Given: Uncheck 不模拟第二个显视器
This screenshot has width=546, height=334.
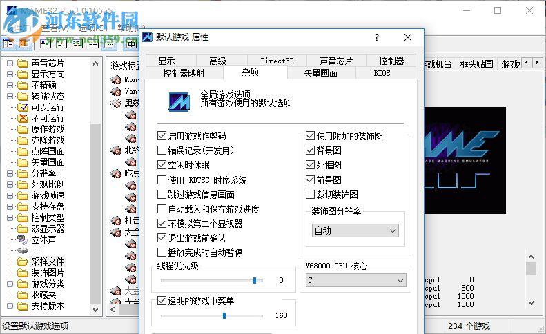Looking at the screenshot, I should pyautogui.click(x=162, y=224).
